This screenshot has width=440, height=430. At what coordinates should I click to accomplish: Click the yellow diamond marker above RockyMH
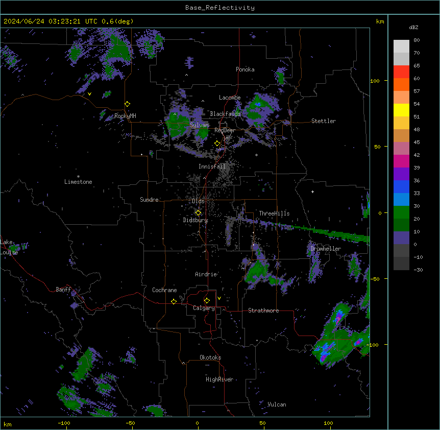tap(127, 104)
